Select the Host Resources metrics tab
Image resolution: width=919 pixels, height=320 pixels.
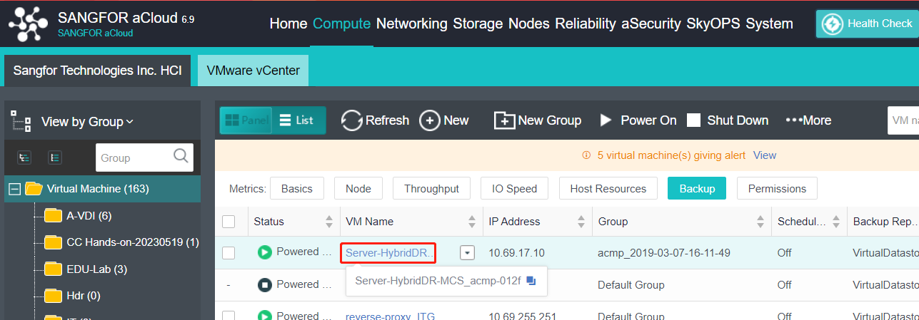coord(608,188)
